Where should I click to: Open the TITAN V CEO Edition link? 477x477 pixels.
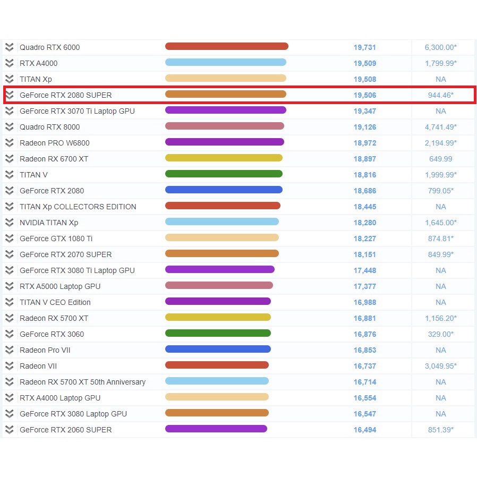pos(55,302)
